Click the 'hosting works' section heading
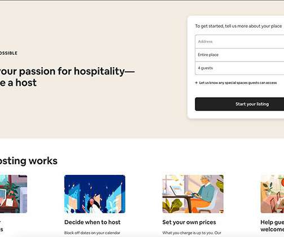This screenshot has width=284, height=237. (29, 161)
